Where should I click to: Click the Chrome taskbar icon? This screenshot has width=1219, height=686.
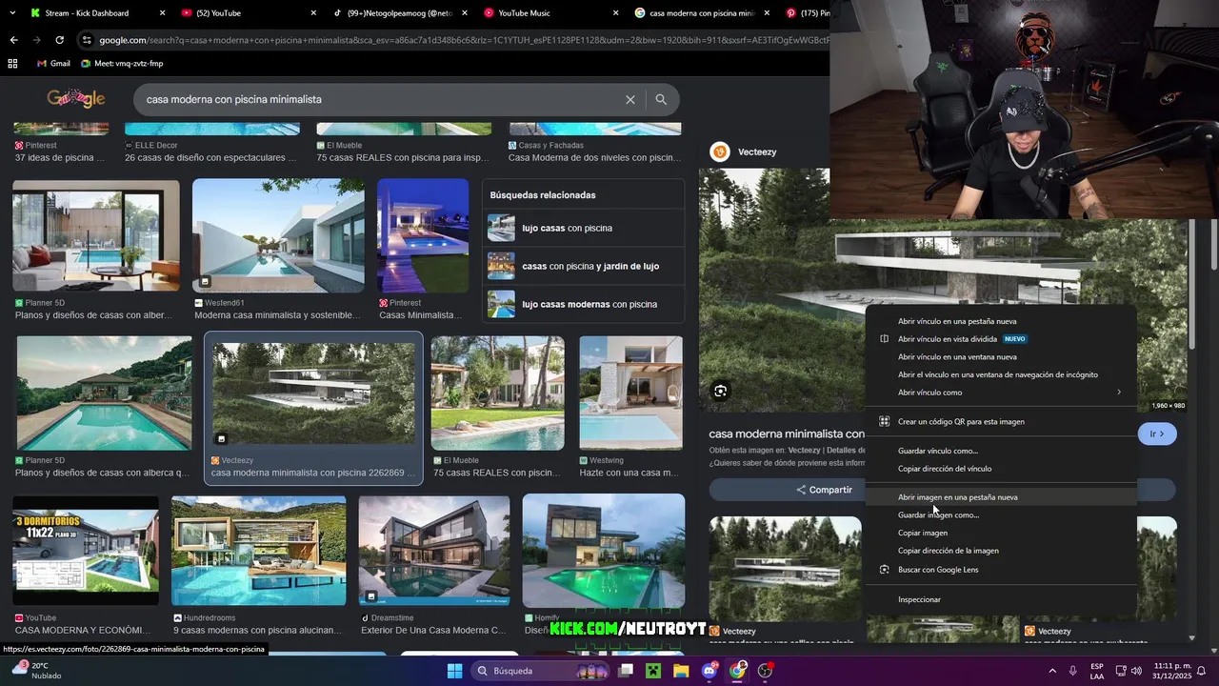tap(737, 671)
